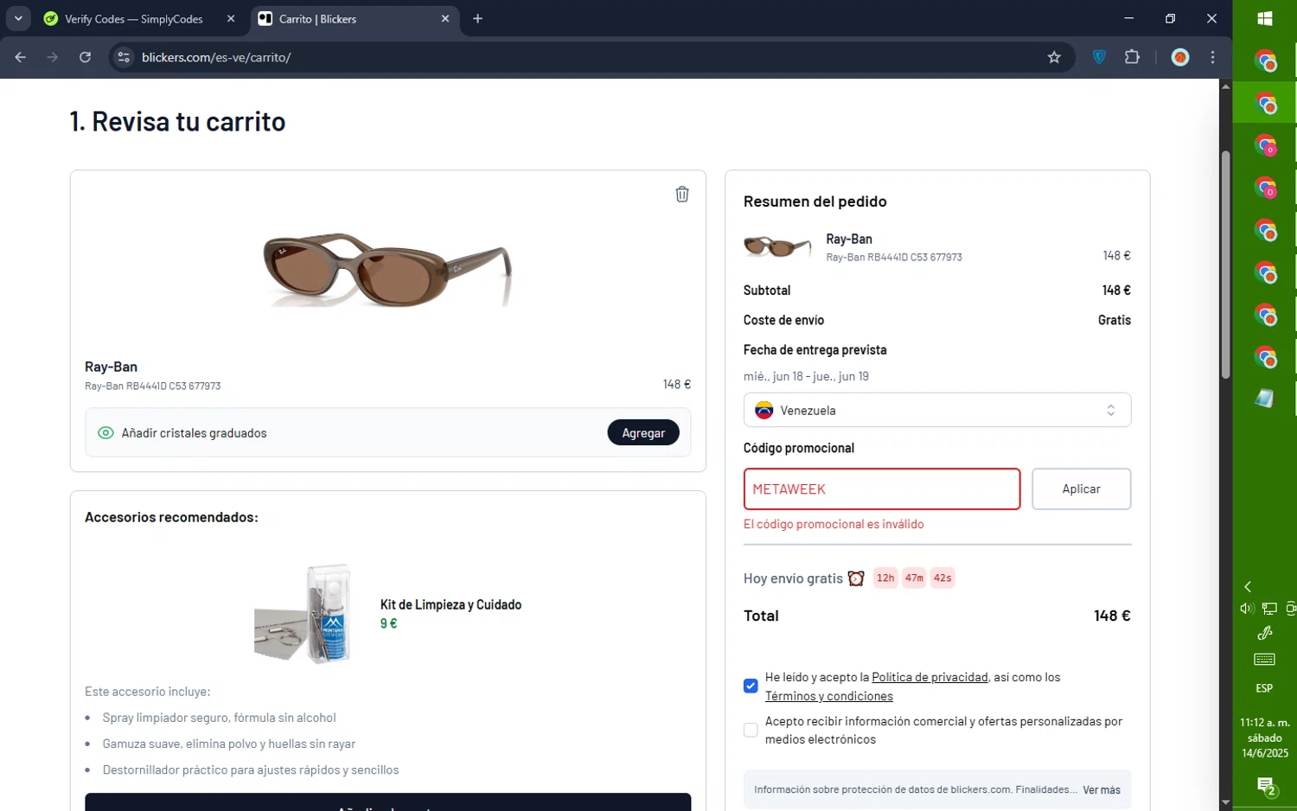The height and width of the screenshot is (811, 1297).
Task: Click the network icon in system tray
Action: tap(1269, 609)
